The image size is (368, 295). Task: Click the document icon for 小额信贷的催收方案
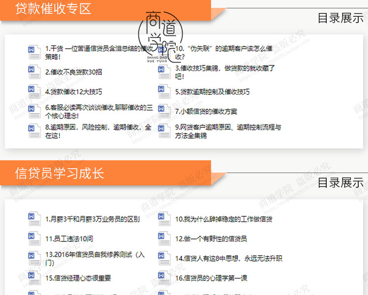[x=164, y=111]
